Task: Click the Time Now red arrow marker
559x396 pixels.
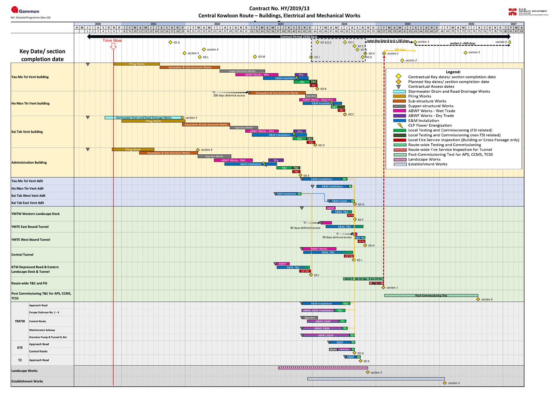Action: (113, 46)
